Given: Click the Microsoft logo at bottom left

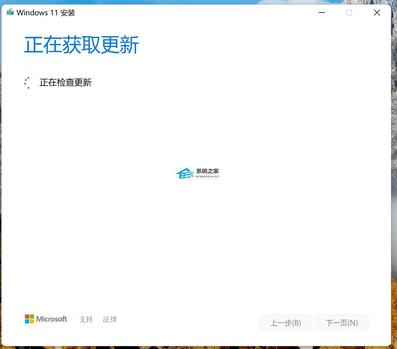Looking at the screenshot, I should (x=46, y=319).
